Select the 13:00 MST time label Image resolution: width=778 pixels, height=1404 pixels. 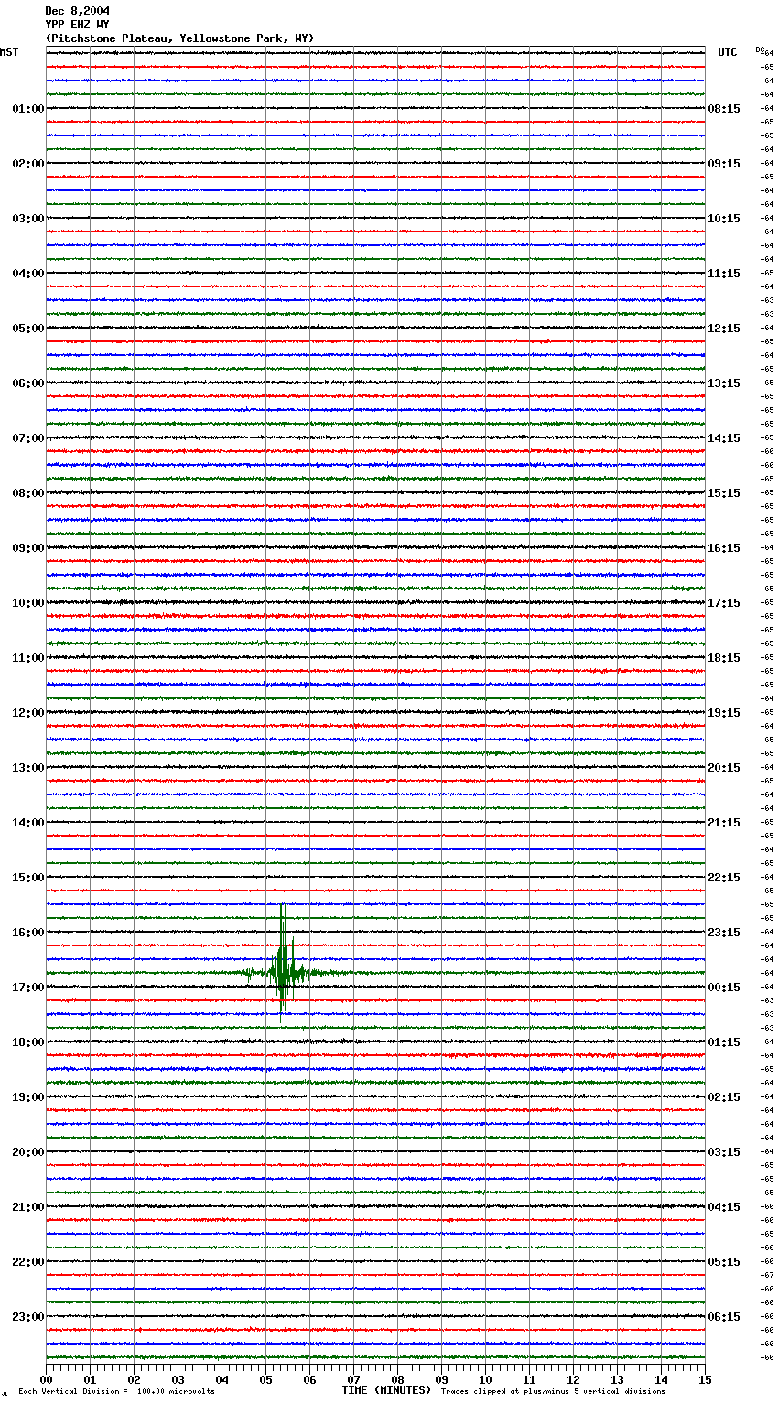click(27, 768)
